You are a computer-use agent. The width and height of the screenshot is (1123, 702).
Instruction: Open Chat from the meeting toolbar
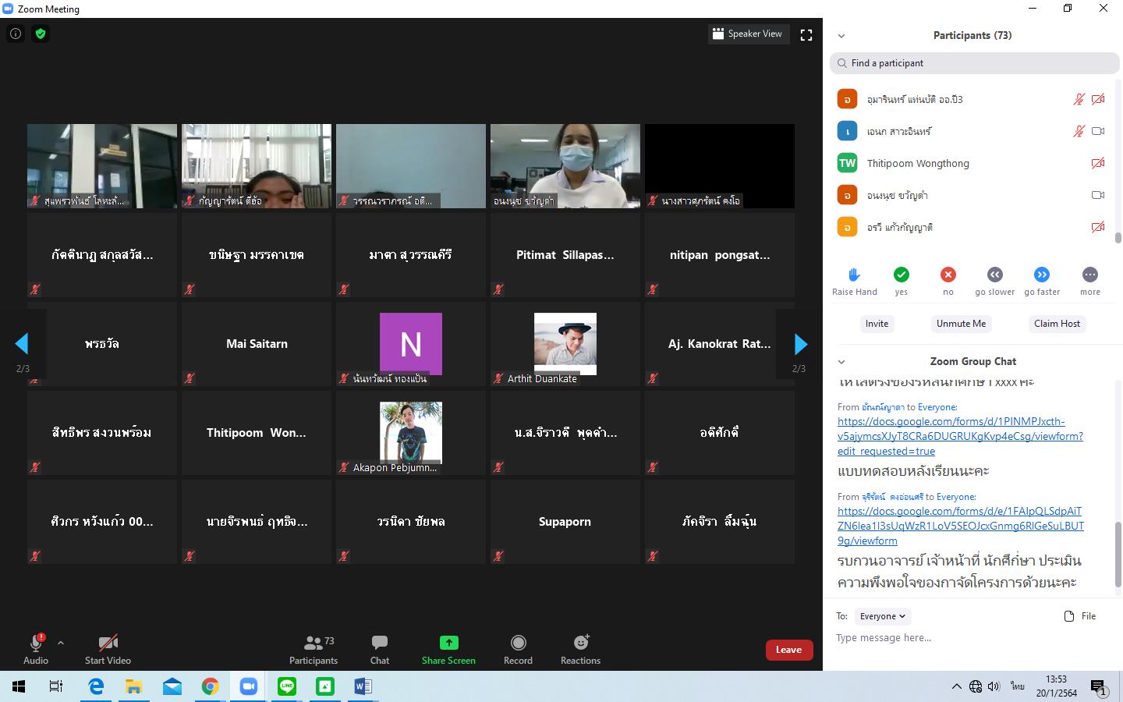click(x=380, y=649)
